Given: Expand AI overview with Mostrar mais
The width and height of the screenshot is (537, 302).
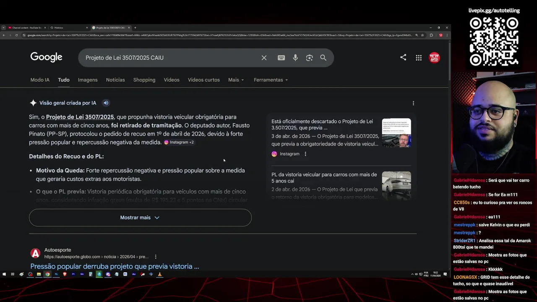Looking at the screenshot, I should point(140,218).
